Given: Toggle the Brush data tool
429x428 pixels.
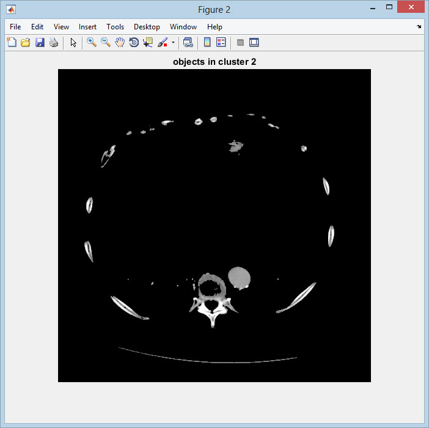Looking at the screenshot, I should [163, 42].
